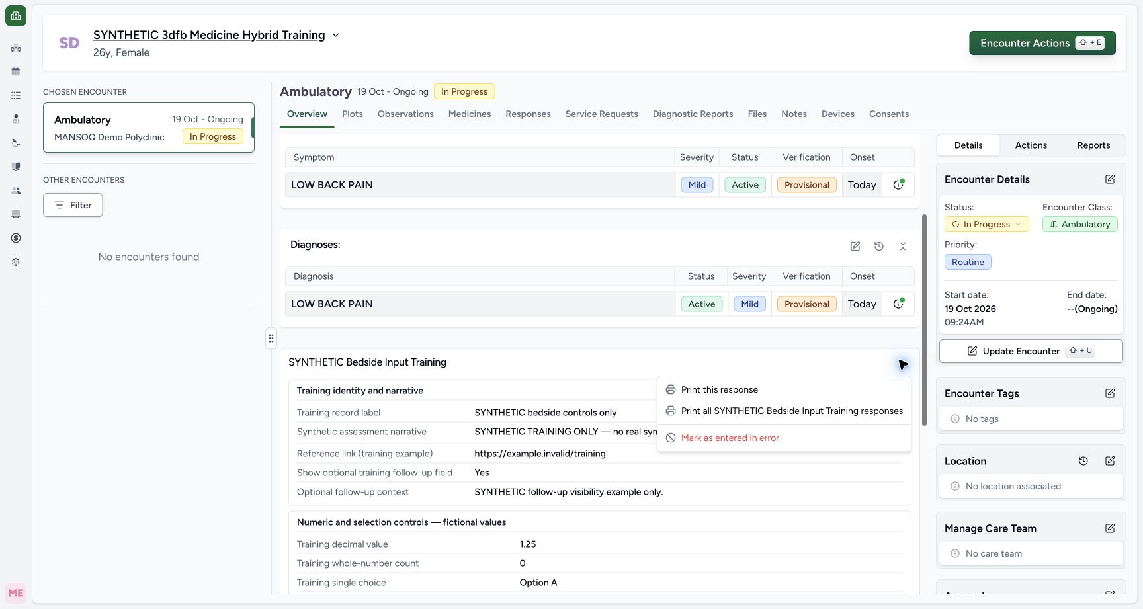Open the microscope lab icon in the sidebar
This screenshot has width=1143, height=609.
tap(16, 143)
